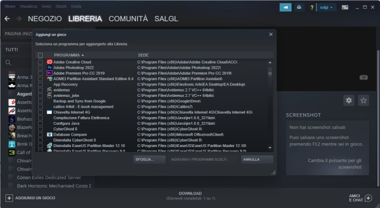Click the Disinstalla EaseUS Partition Master icon

(50, 146)
